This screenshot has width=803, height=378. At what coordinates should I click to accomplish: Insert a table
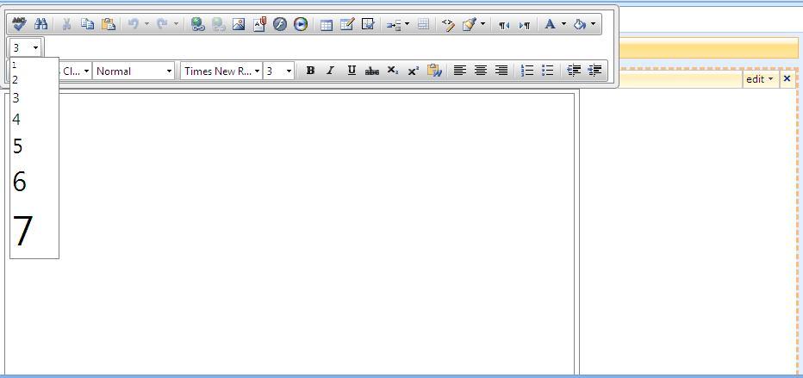point(327,24)
